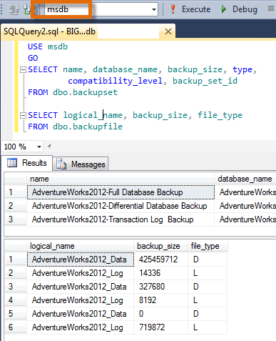Collapse the second SELECT logical_name block
The height and width of the screenshot is (341, 276).
(23, 116)
